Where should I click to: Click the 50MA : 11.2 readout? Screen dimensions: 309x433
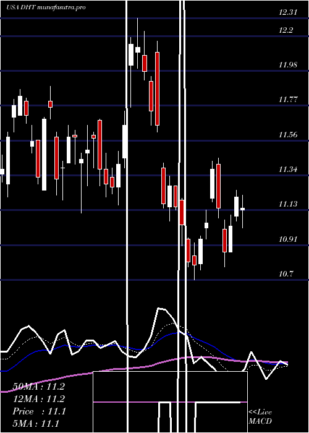(x=38, y=387)
